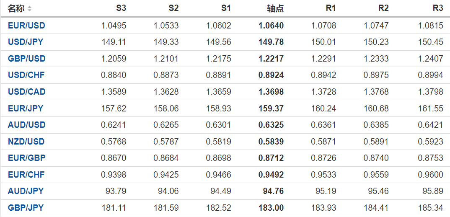Open the EUR/GBP cross link
Viewport: 450px width, 217px height.
click(26, 158)
